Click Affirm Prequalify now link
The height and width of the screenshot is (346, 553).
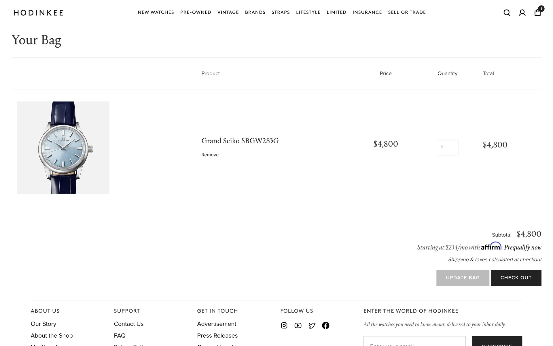tap(522, 247)
